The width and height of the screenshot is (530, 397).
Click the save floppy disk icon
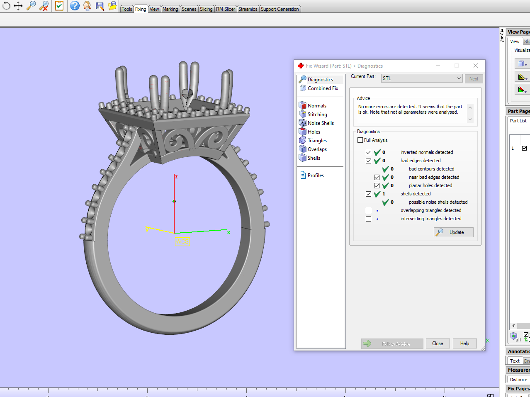[x=100, y=5]
